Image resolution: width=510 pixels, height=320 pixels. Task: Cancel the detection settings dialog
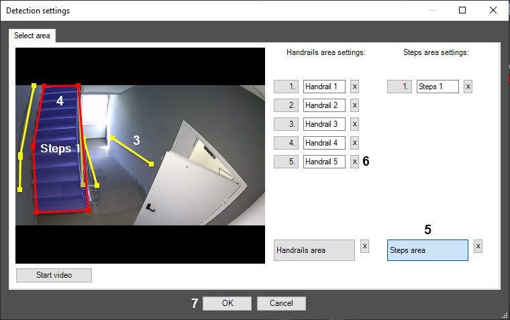click(x=281, y=303)
